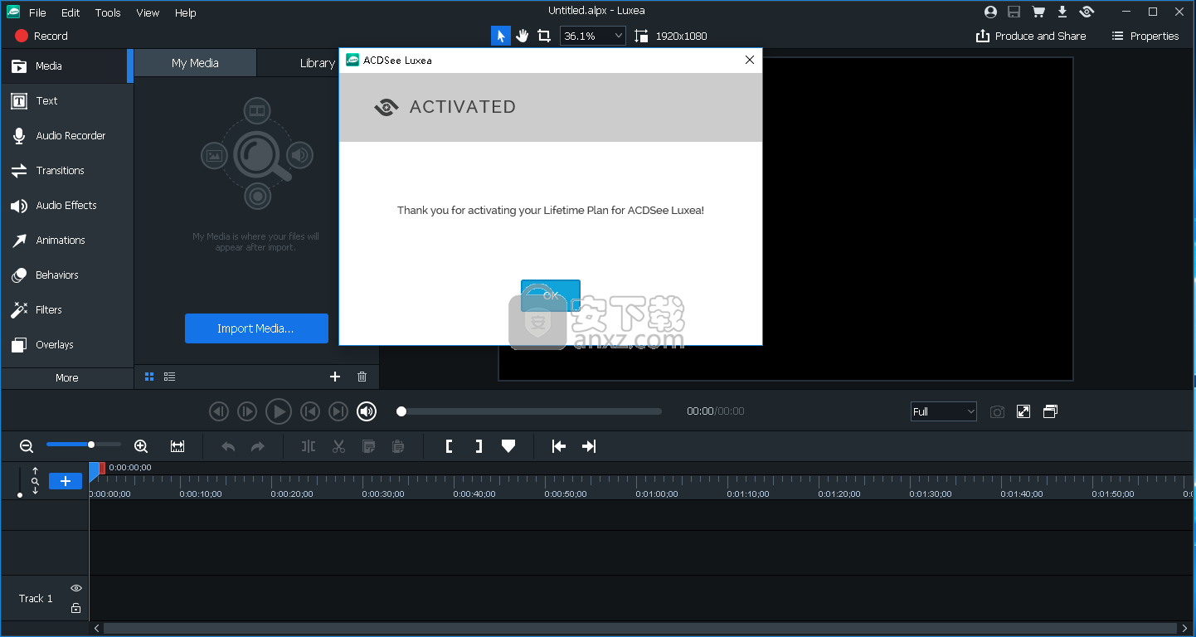Click the playback progress seek bar
The height and width of the screenshot is (637, 1196).
click(529, 411)
